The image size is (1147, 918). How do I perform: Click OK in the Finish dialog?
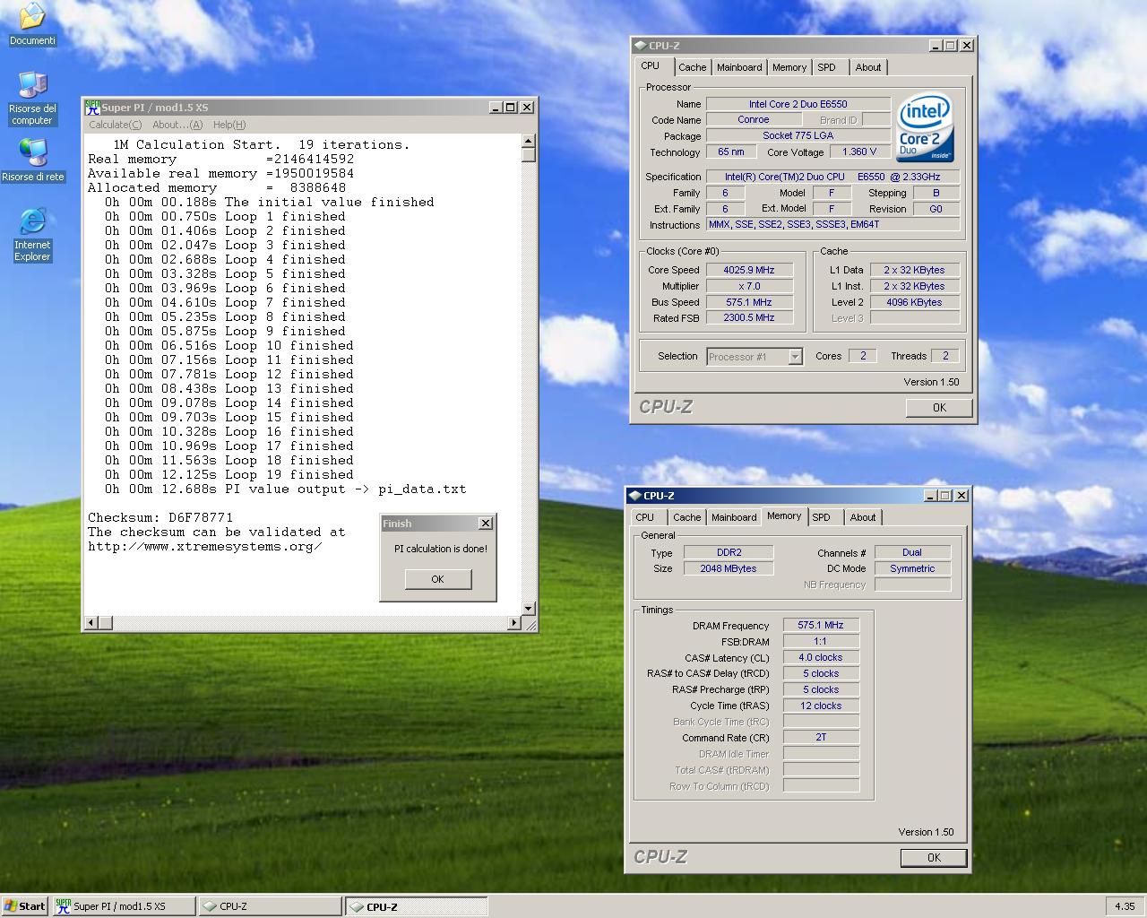pos(437,579)
